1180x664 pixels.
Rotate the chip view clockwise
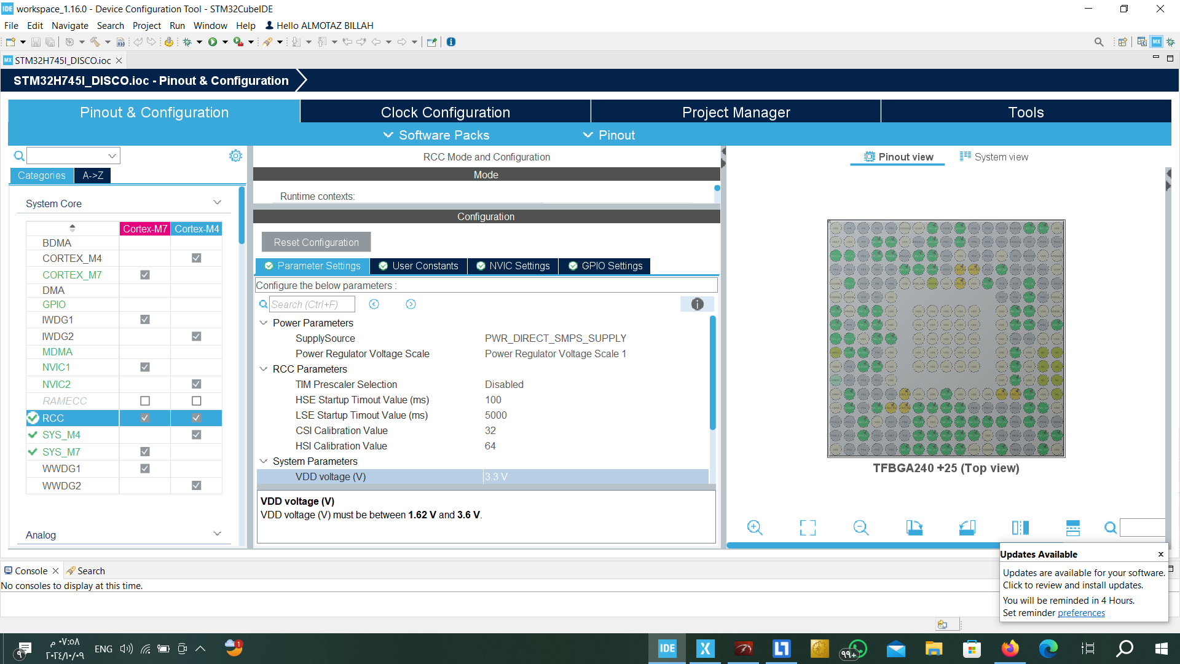click(914, 528)
